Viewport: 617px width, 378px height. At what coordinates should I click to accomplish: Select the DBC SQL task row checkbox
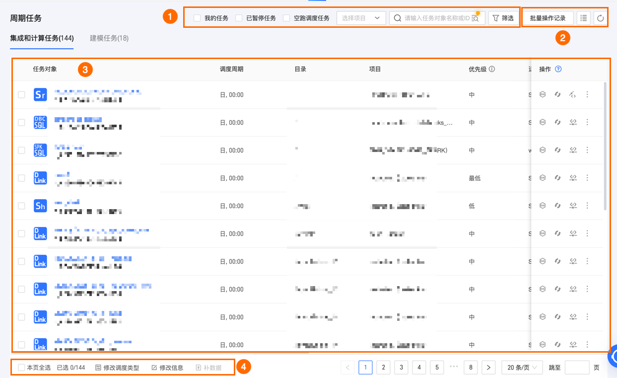(21, 122)
